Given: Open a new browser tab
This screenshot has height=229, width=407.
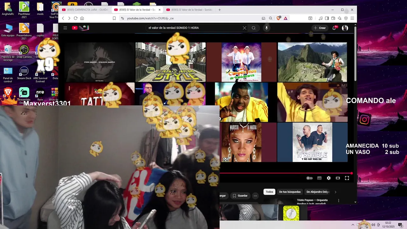Looking at the screenshot, I should pyautogui.click(x=219, y=10).
